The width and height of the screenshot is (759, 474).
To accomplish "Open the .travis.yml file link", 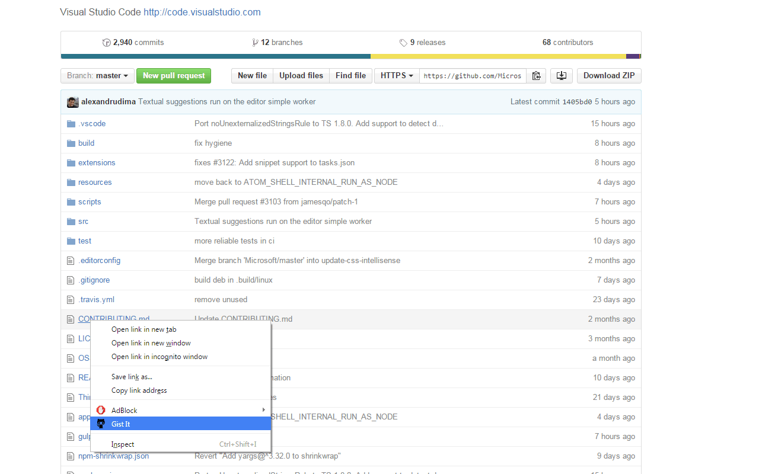I will (96, 300).
